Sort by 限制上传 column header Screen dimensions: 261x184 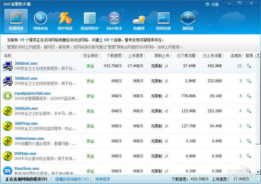pos(161,55)
